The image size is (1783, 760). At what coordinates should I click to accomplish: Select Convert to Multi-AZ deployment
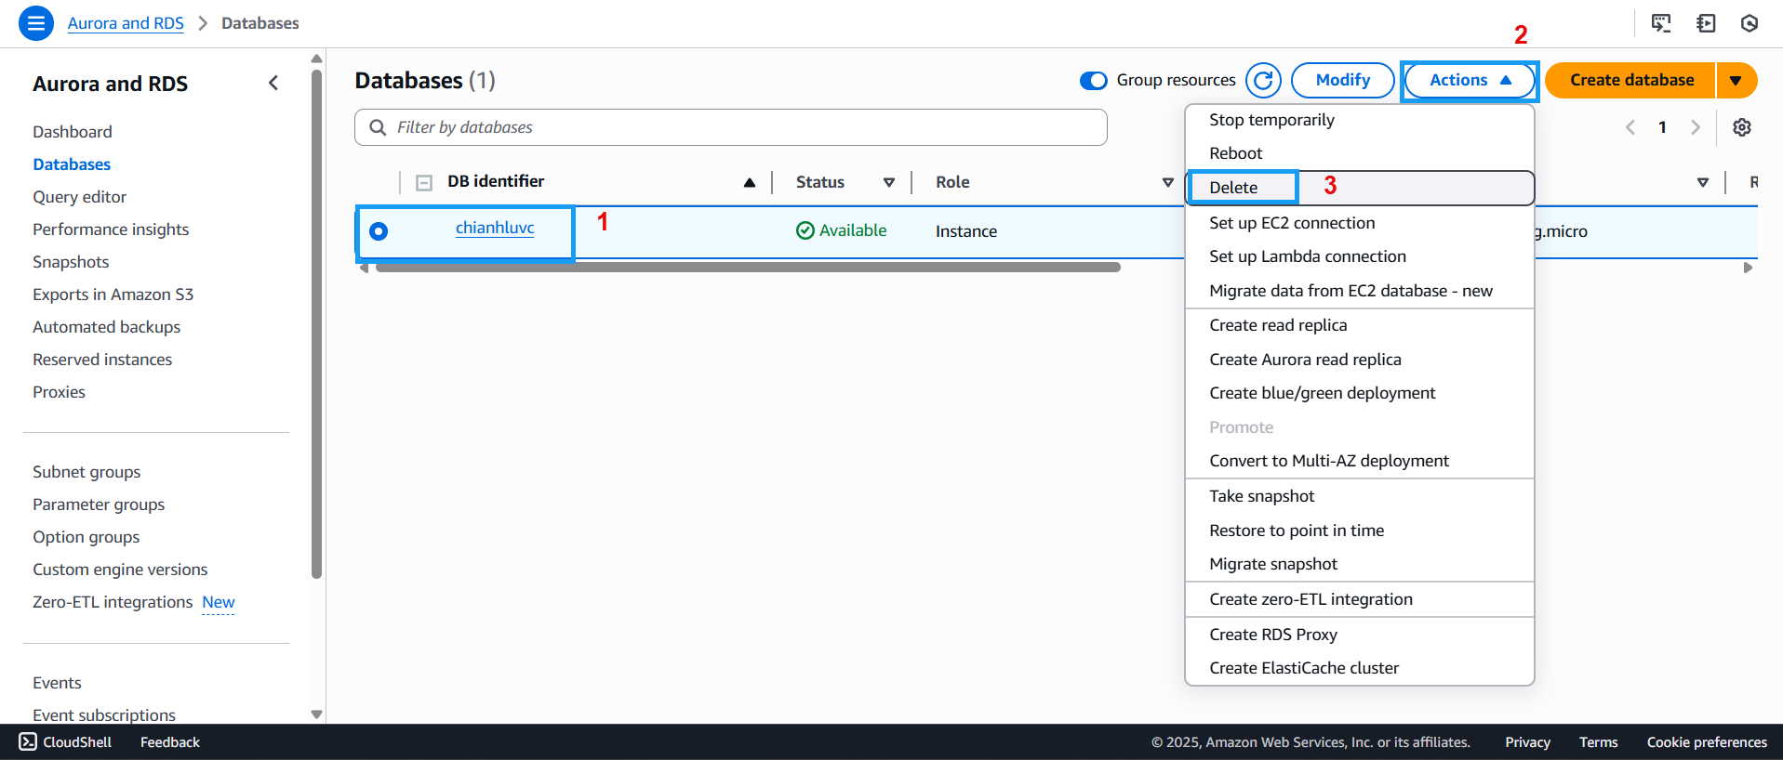click(x=1359, y=461)
